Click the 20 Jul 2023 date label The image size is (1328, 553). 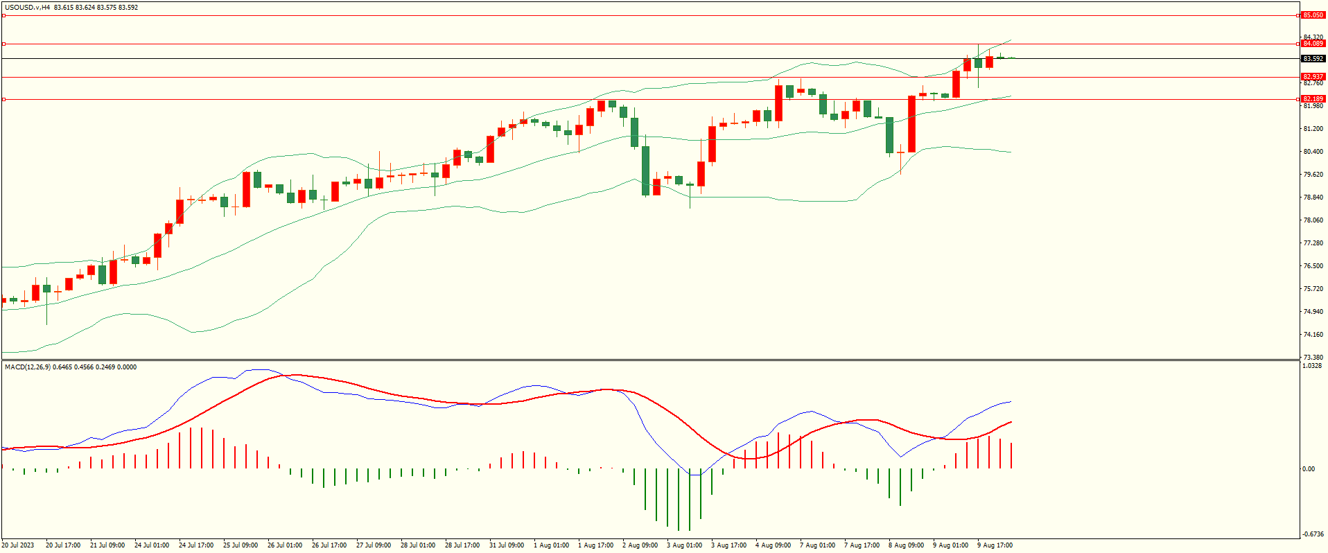[18, 545]
